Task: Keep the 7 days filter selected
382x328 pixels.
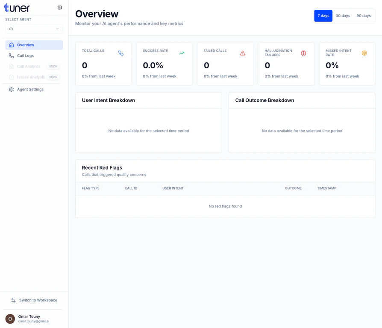Action: [323, 16]
